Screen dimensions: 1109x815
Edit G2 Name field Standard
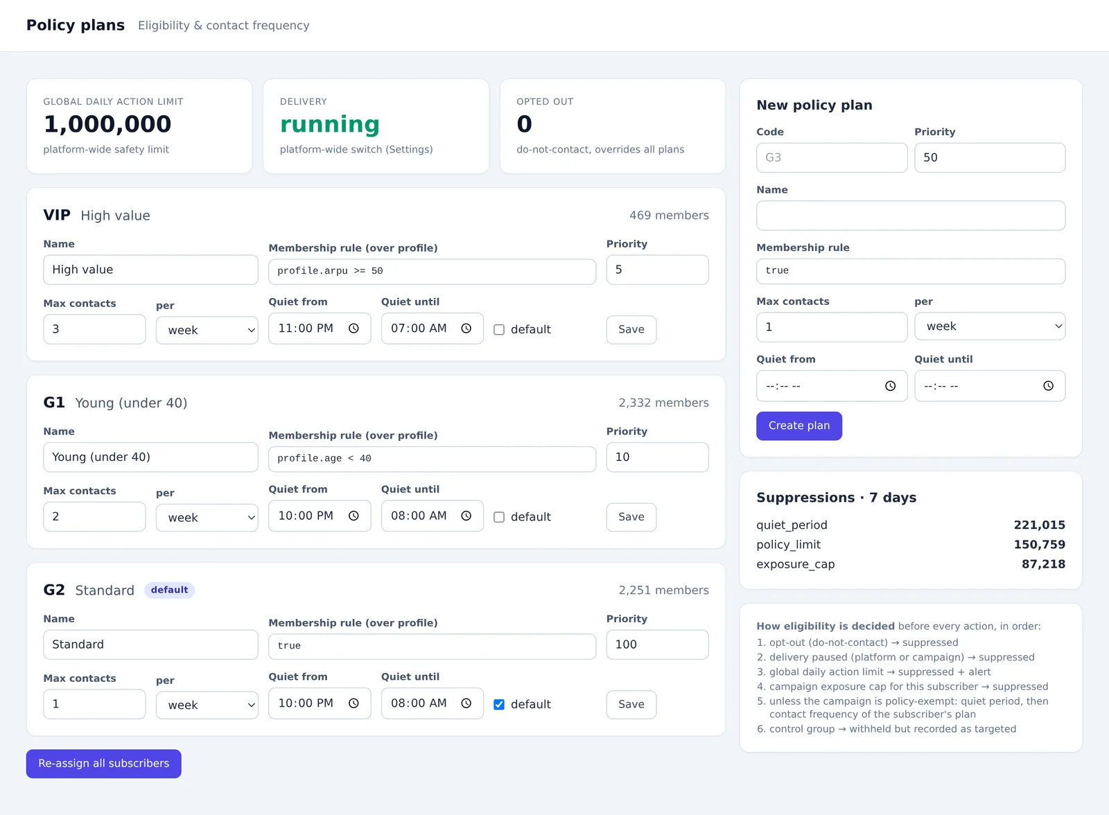150,645
